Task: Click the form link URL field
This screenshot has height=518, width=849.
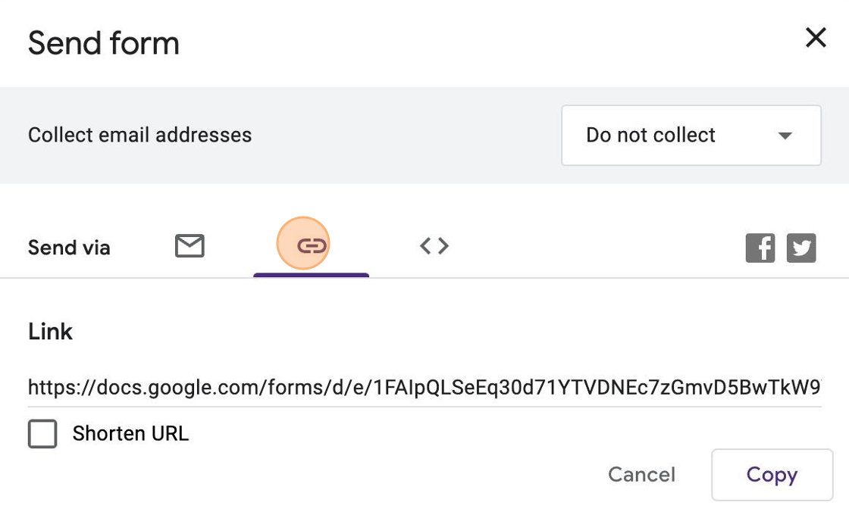Action: point(424,388)
